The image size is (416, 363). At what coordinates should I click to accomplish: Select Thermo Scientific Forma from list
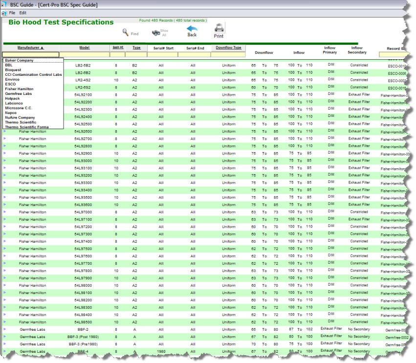26,127
